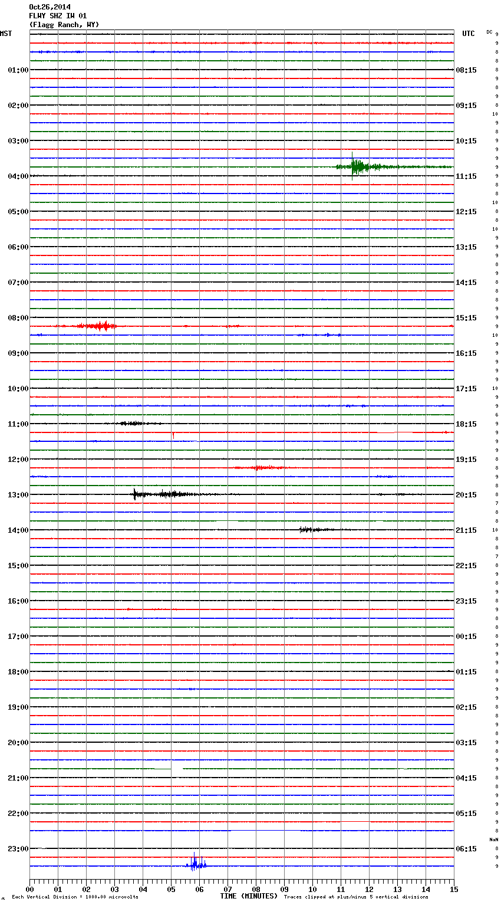Click the 23:00 MST row label
Image resolution: width=501 pixels, height=905 pixels.
click(x=18, y=849)
